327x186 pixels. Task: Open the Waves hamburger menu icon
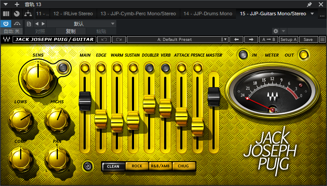322,39
